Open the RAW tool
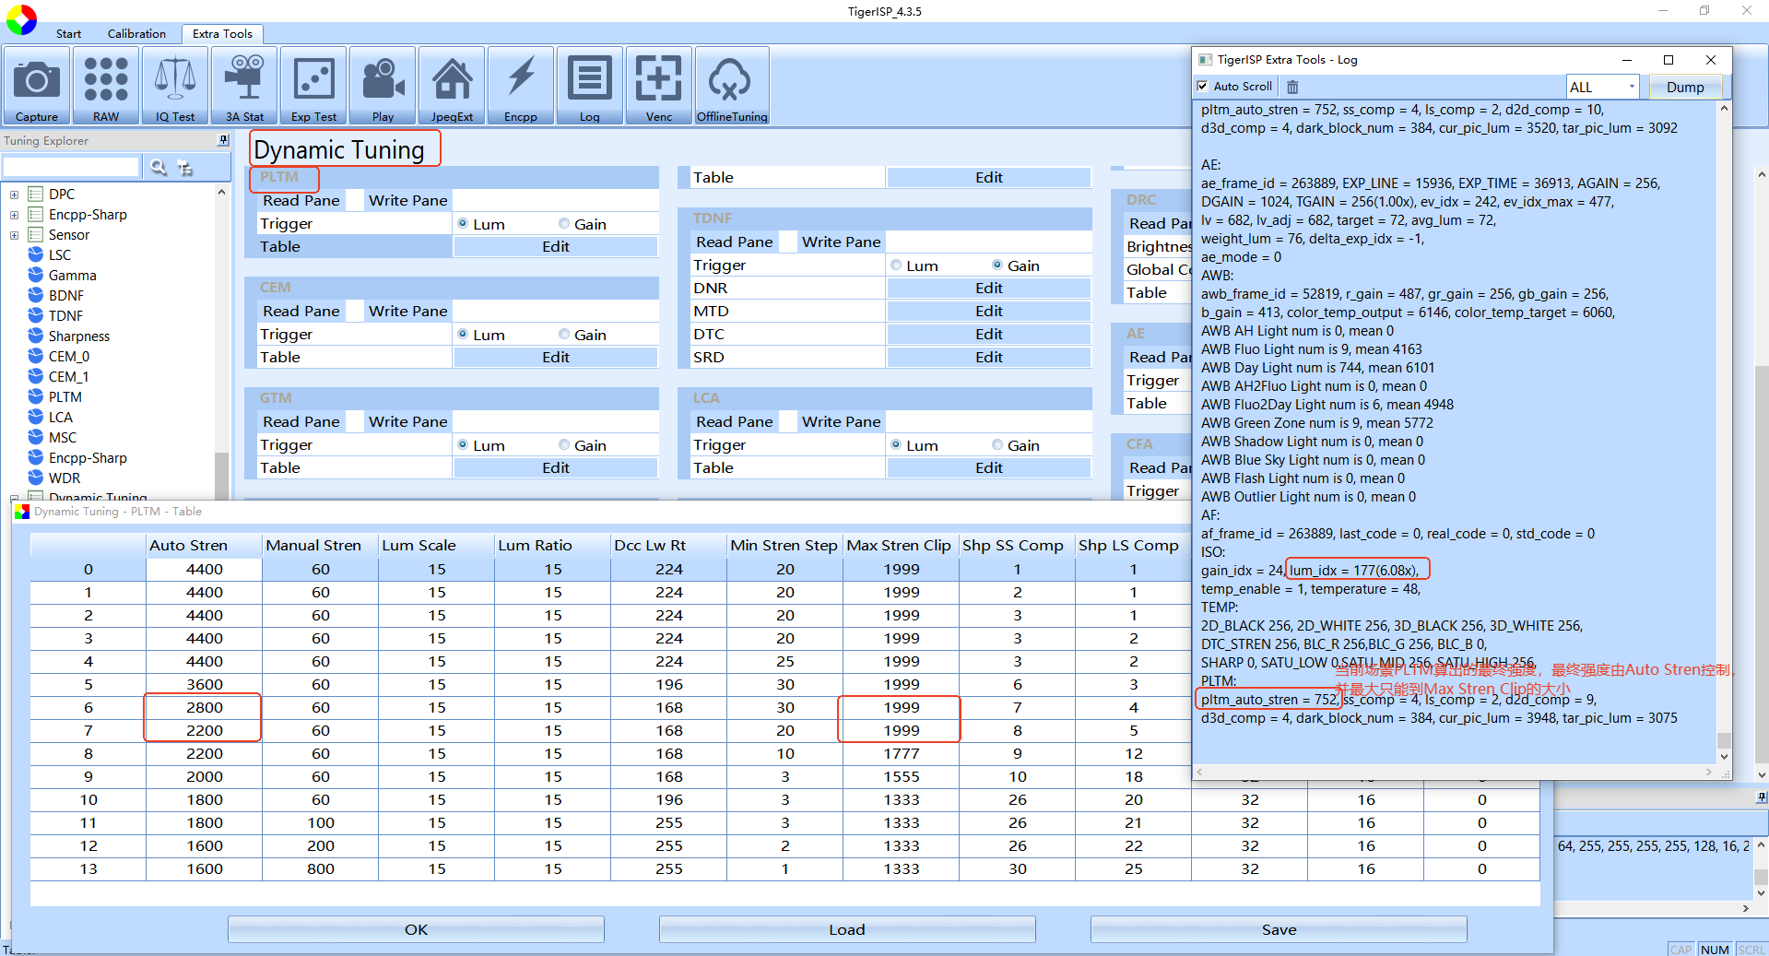The width and height of the screenshot is (1769, 956). (x=106, y=85)
